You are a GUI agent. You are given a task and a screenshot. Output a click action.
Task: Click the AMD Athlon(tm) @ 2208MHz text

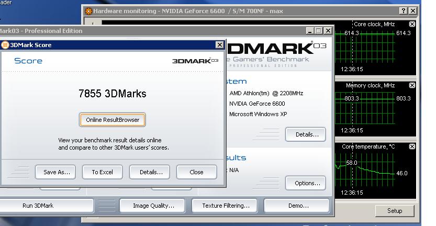coord(266,94)
